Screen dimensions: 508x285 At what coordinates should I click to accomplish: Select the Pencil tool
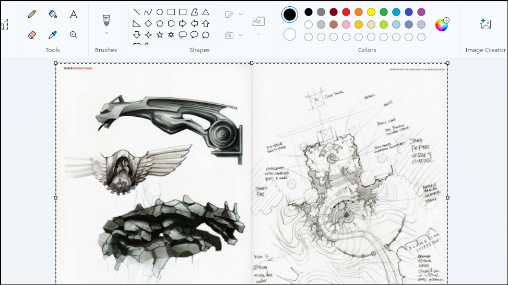click(32, 14)
